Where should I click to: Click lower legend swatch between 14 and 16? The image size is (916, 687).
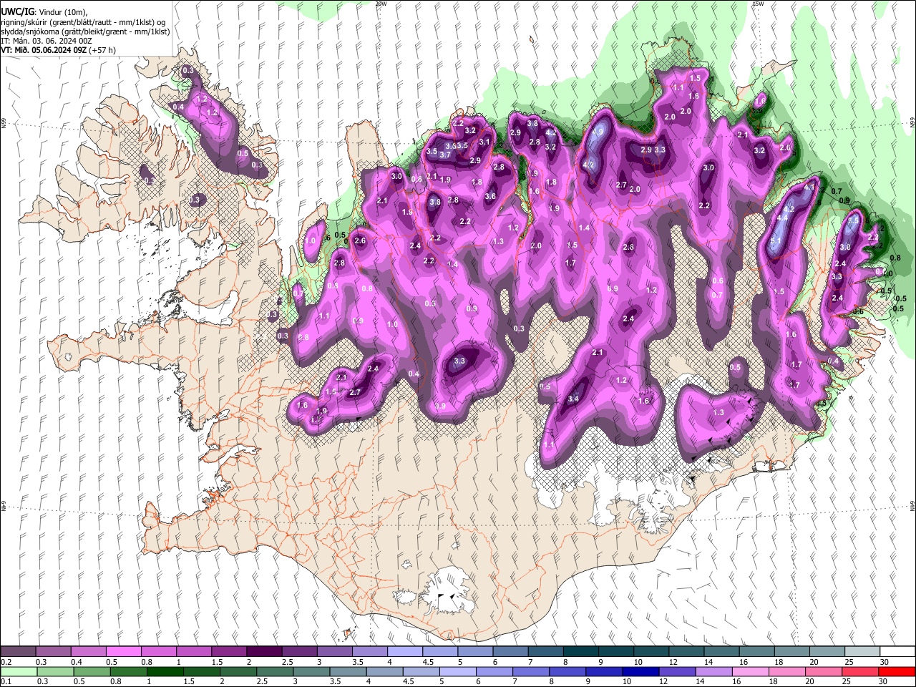[x=713, y=671]
